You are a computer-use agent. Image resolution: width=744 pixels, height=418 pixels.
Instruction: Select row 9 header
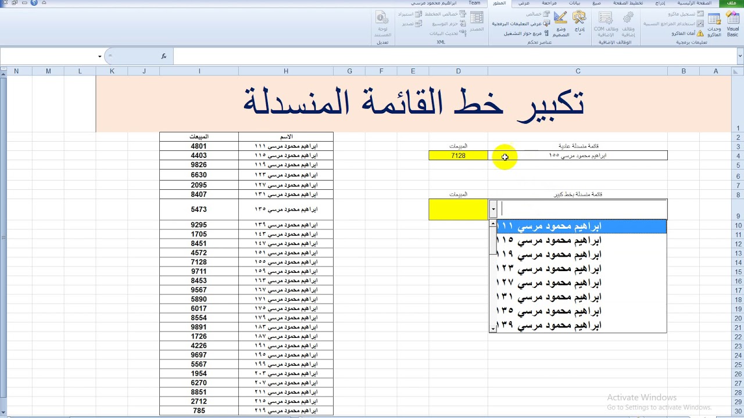(x=739, y=210)
